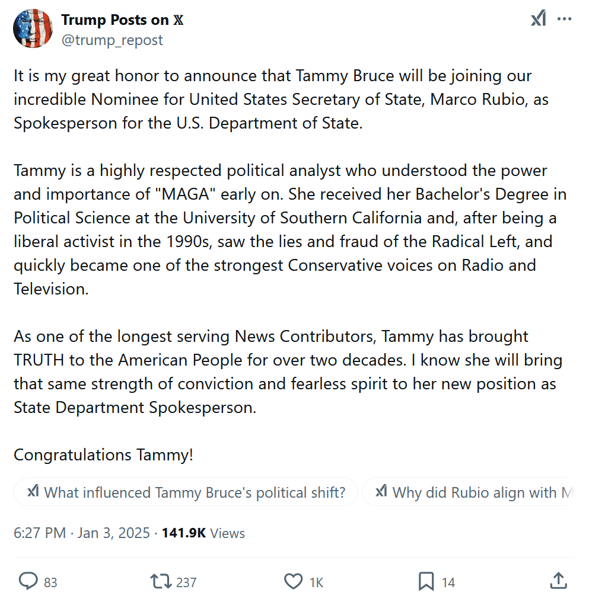Click the reply speech bubble icon
589x602 pixels.
pyautogui.click(x=28, y=581)
